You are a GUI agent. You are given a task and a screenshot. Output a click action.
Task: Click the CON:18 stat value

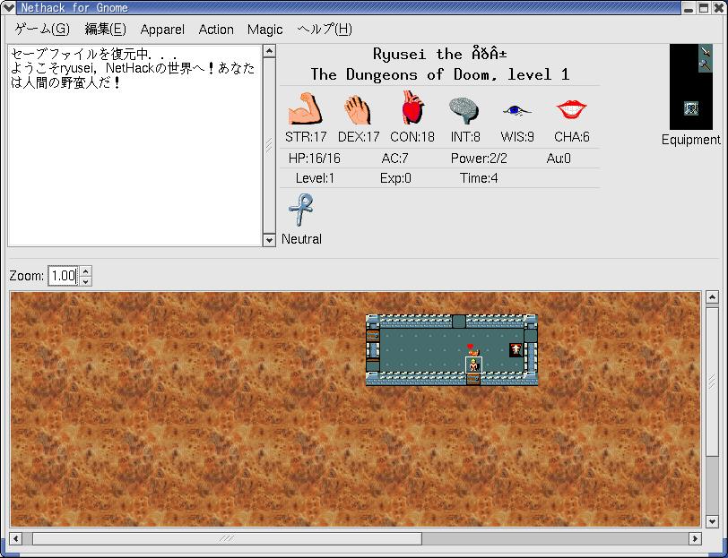click(412, 137)
